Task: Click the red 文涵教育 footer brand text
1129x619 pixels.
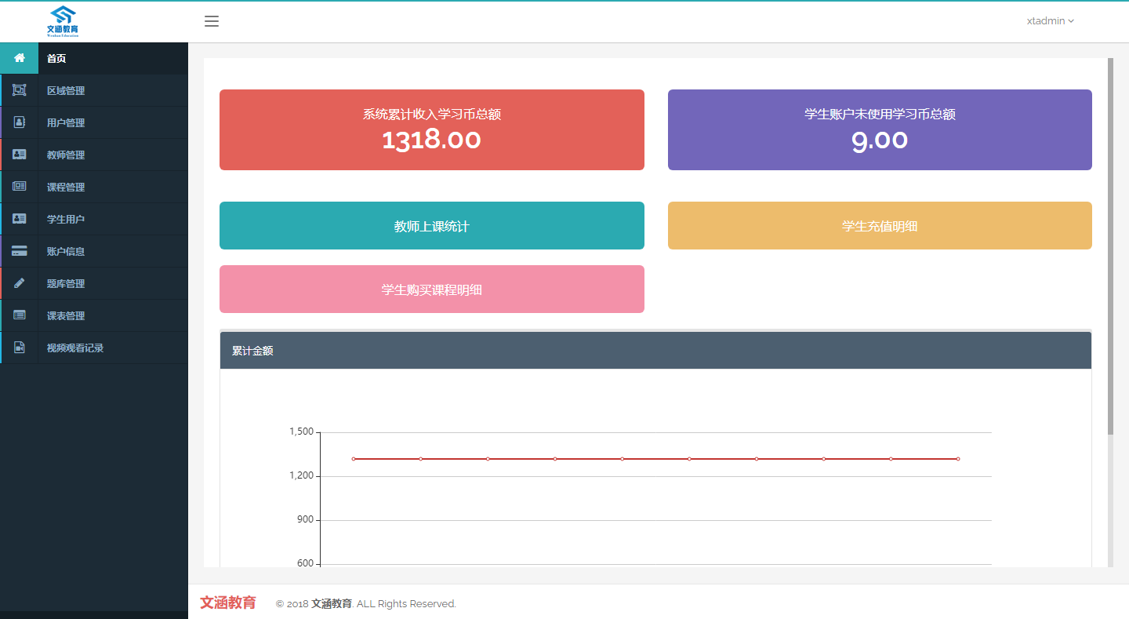Action: pyautogui.click(x=228, y=603)
